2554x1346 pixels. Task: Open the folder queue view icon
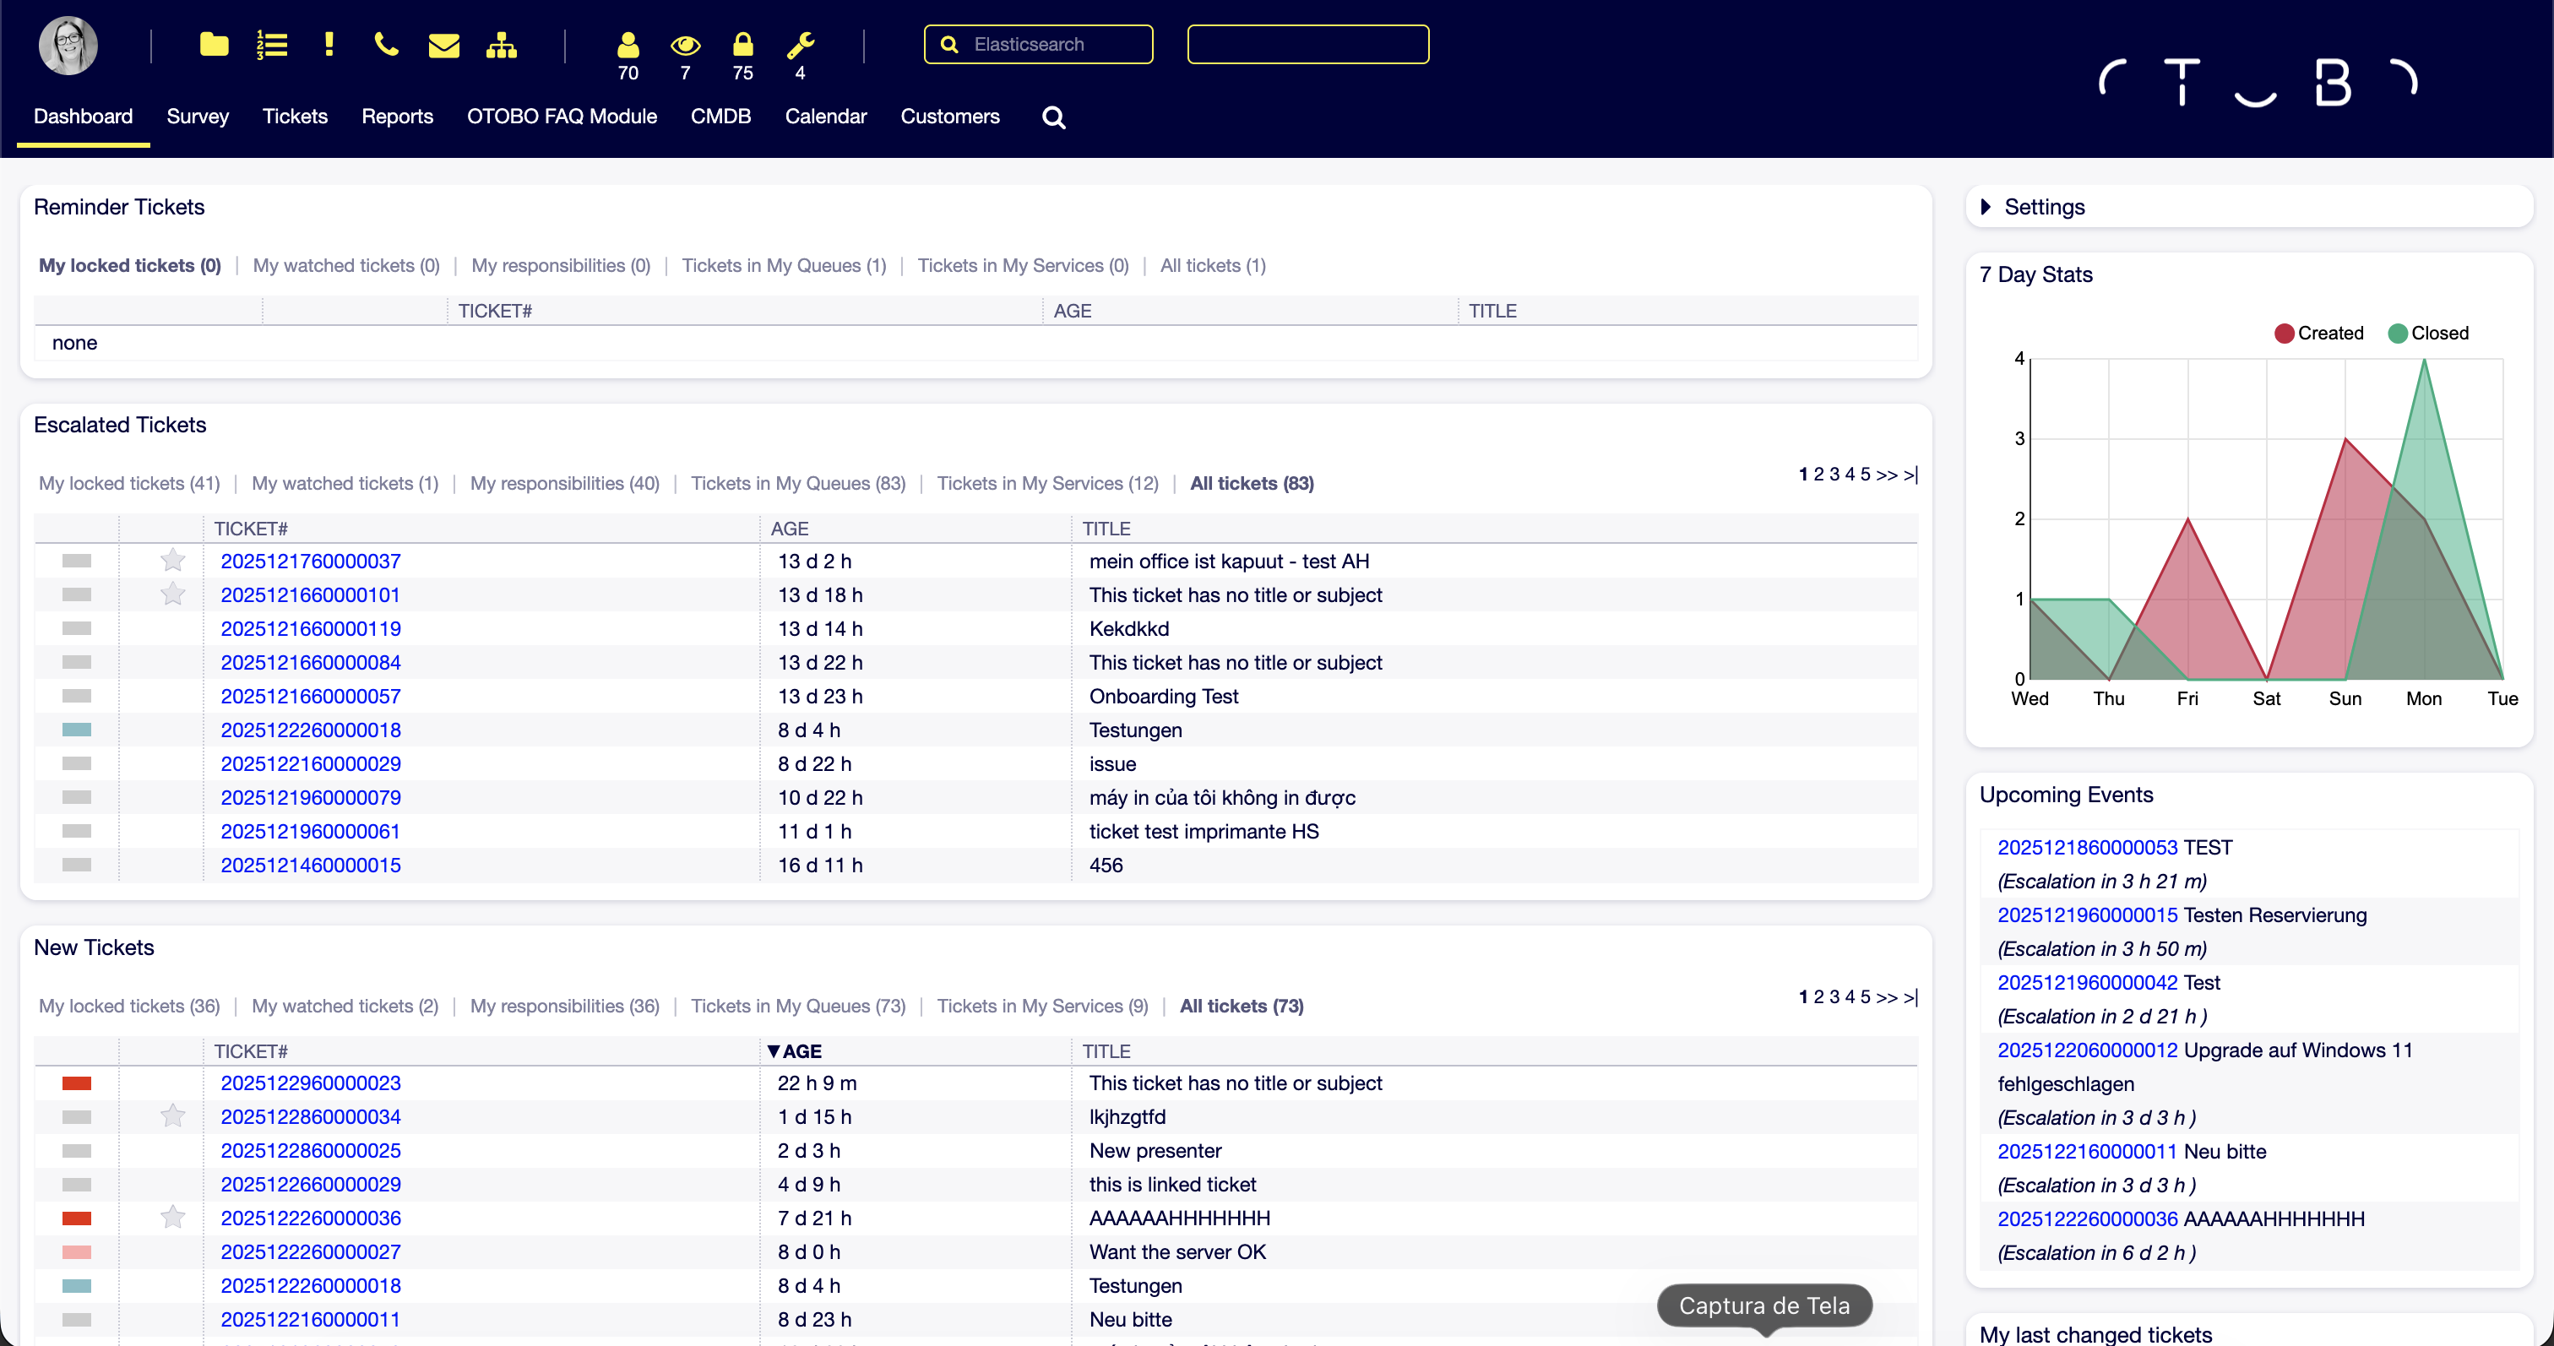tap(215, 45)
